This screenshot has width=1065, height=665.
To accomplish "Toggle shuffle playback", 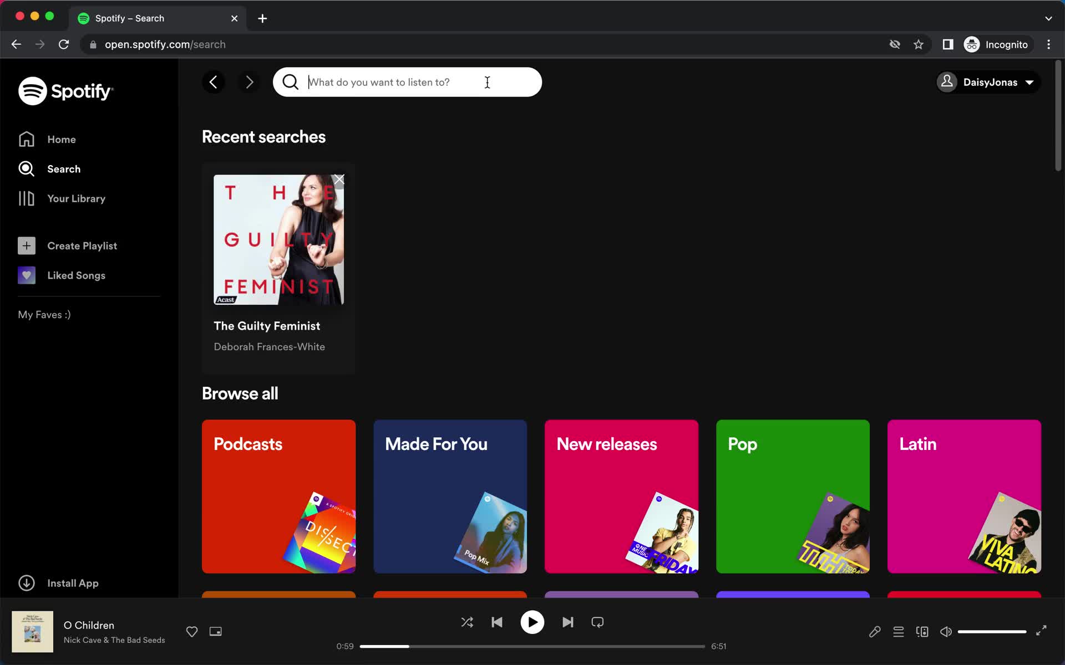I will point(467,622).
